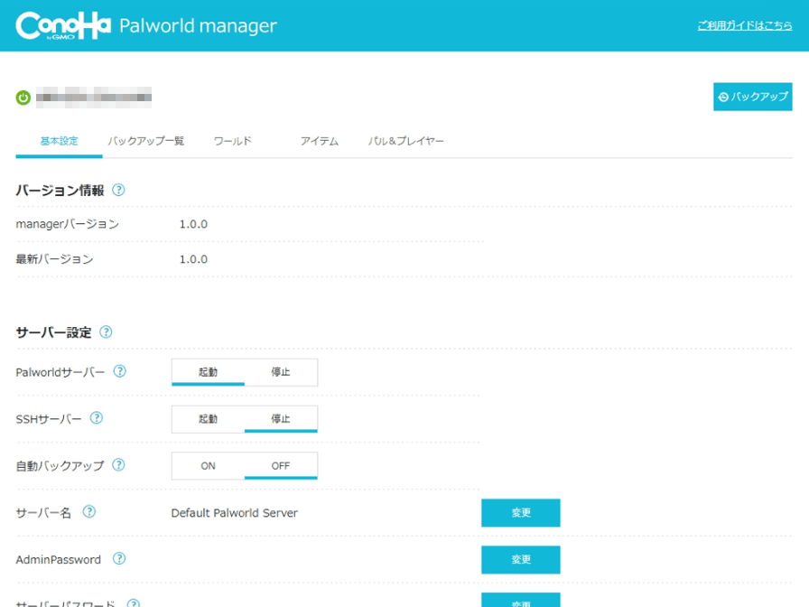Click 変更 button for サーバー名
Screen dimensions: 809x607
point(521,512)
